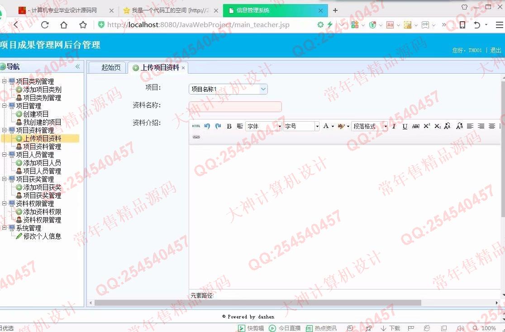This screenshot has width=505, height=332.
Task: Apply subscript formatting
Action: pos(438,126)
